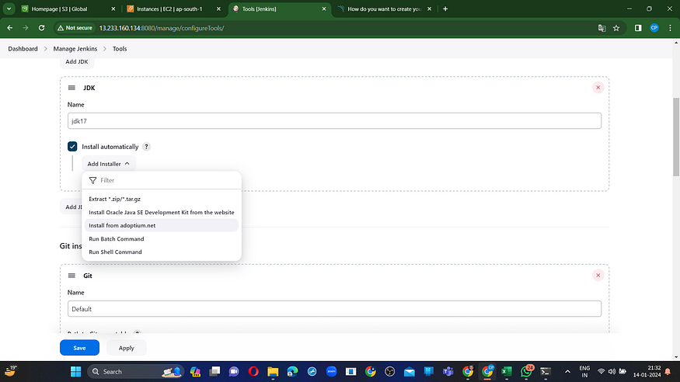Viewport: 680px width, 382px height.
Task: Uncheck Install automatically checkbox
Action: coord(72,147)
